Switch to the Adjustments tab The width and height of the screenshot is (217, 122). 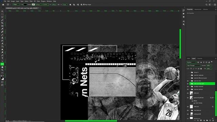pyautogui.click(x=198, y=9)
